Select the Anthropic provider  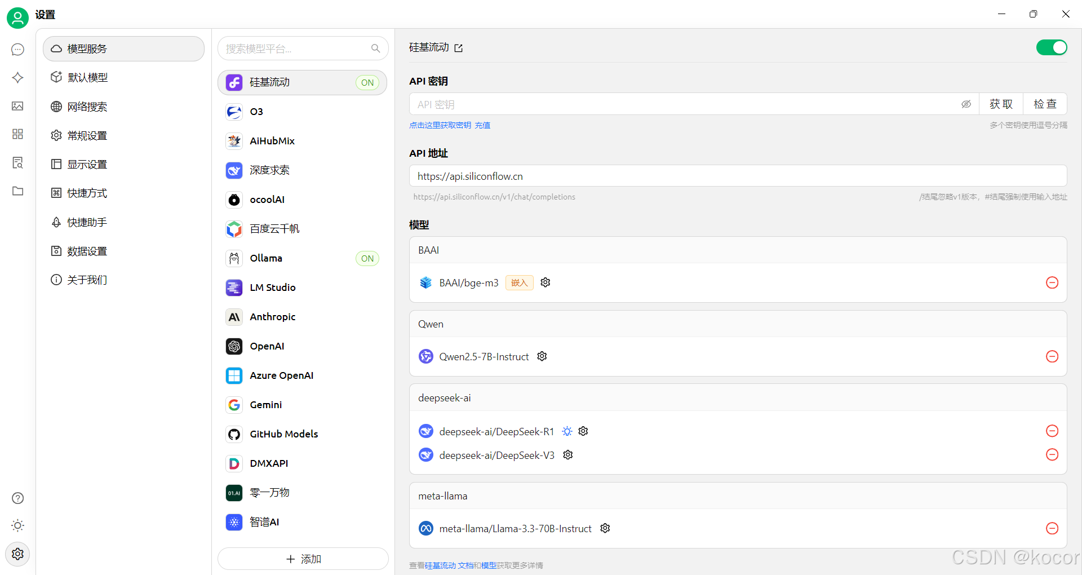point(303,317)
